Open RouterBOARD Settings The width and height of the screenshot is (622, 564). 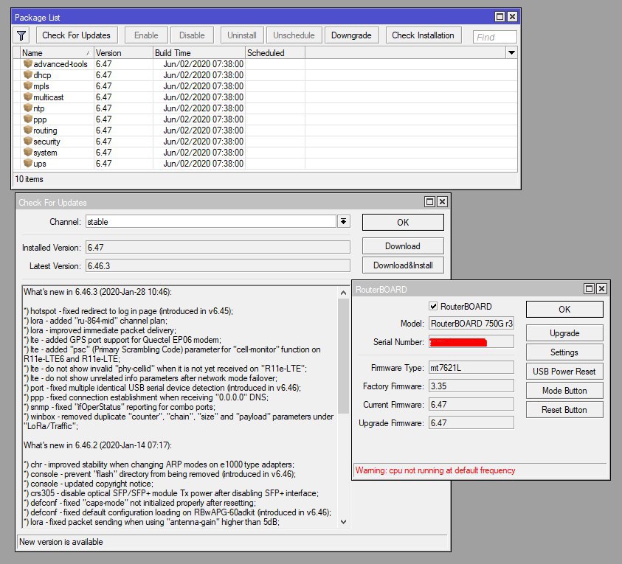(564, 352)
